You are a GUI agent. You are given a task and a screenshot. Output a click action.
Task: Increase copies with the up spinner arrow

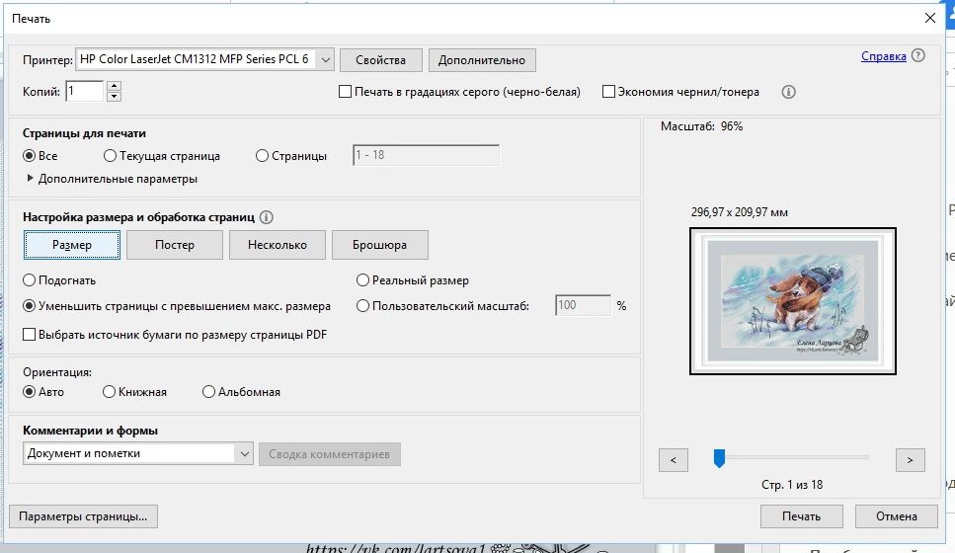(114, 87)
